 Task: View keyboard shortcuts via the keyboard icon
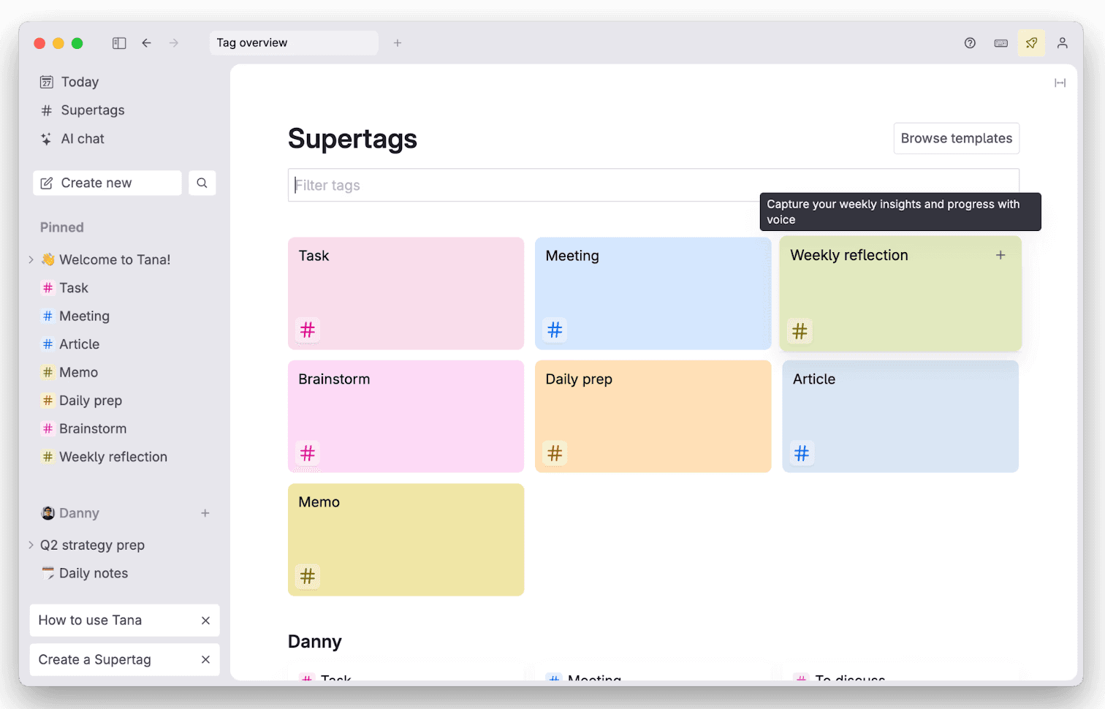[1000, 43]
